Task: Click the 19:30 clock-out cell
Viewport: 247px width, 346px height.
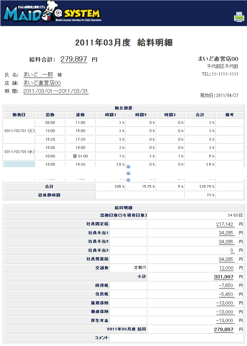Action: [x=81, y=164]
